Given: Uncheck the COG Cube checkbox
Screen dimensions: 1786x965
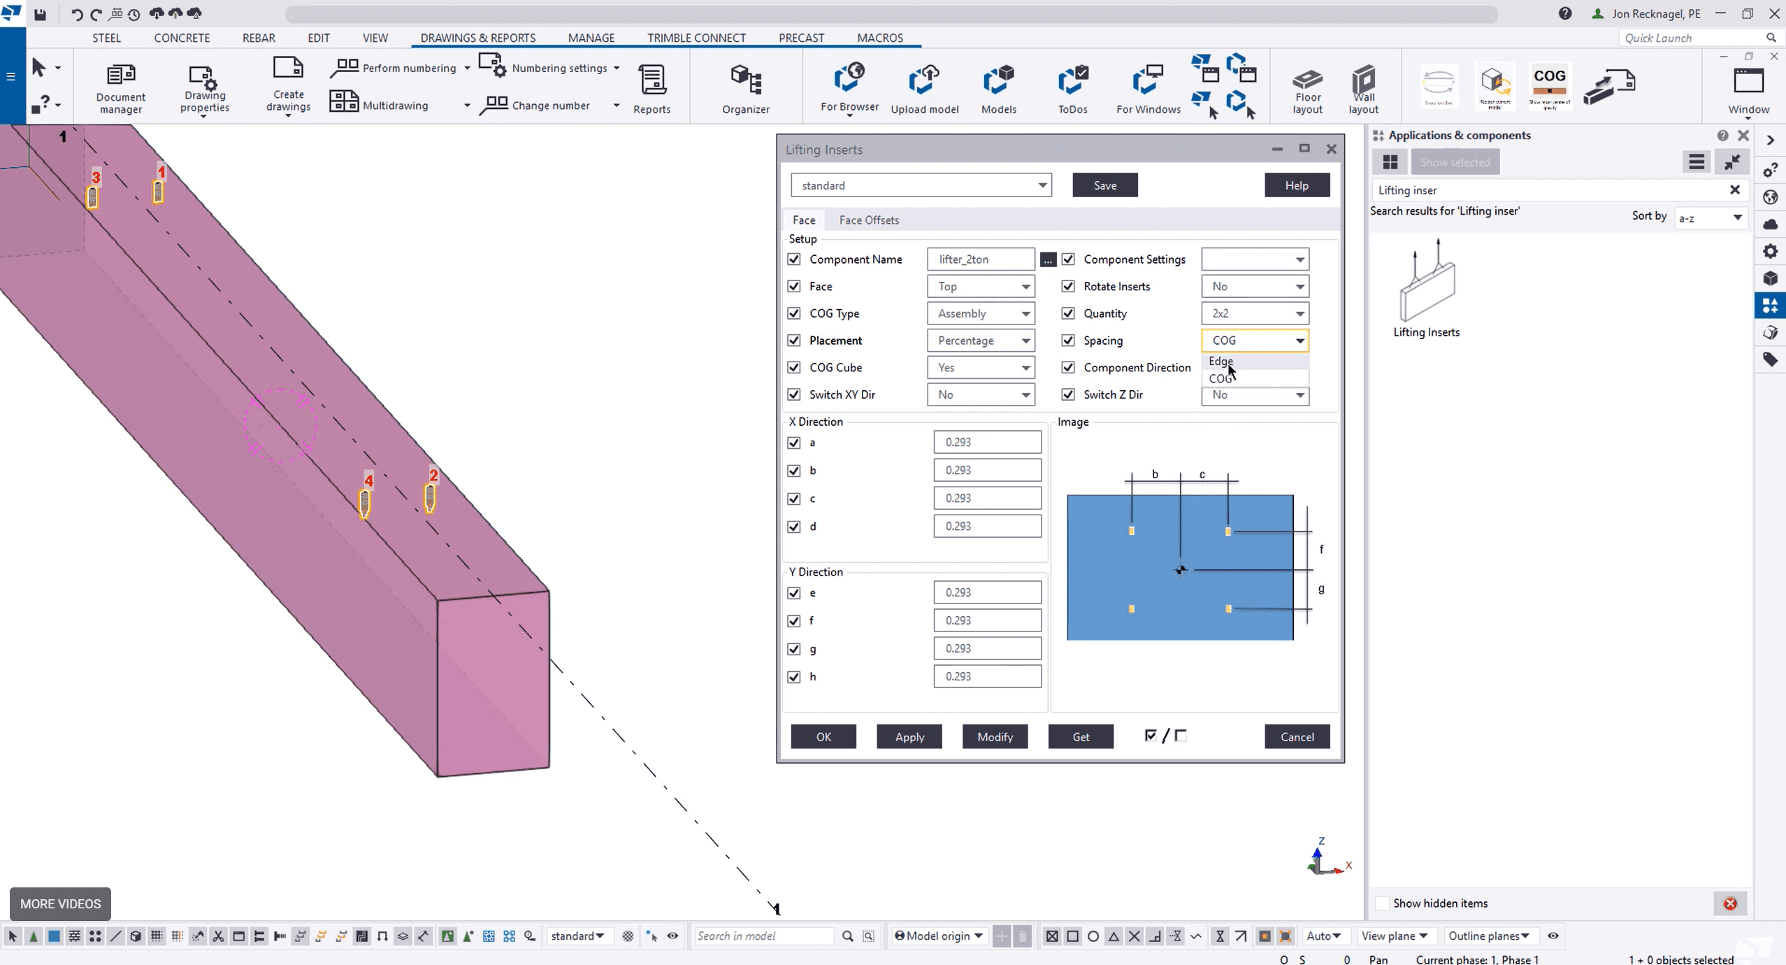Looking at the screenshot, I should (x=794, y=367).
